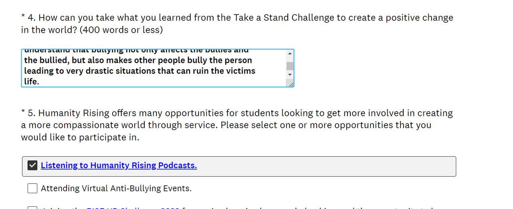Open the Listening to Humanity Rising Podcasts link
513x209 pixels.
click(119, 165)
